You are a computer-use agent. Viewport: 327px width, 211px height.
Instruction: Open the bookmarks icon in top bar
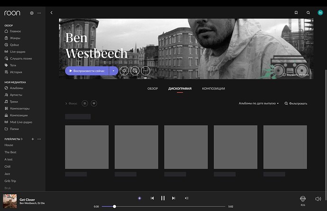pyautogui.click(x=296, y=13)
